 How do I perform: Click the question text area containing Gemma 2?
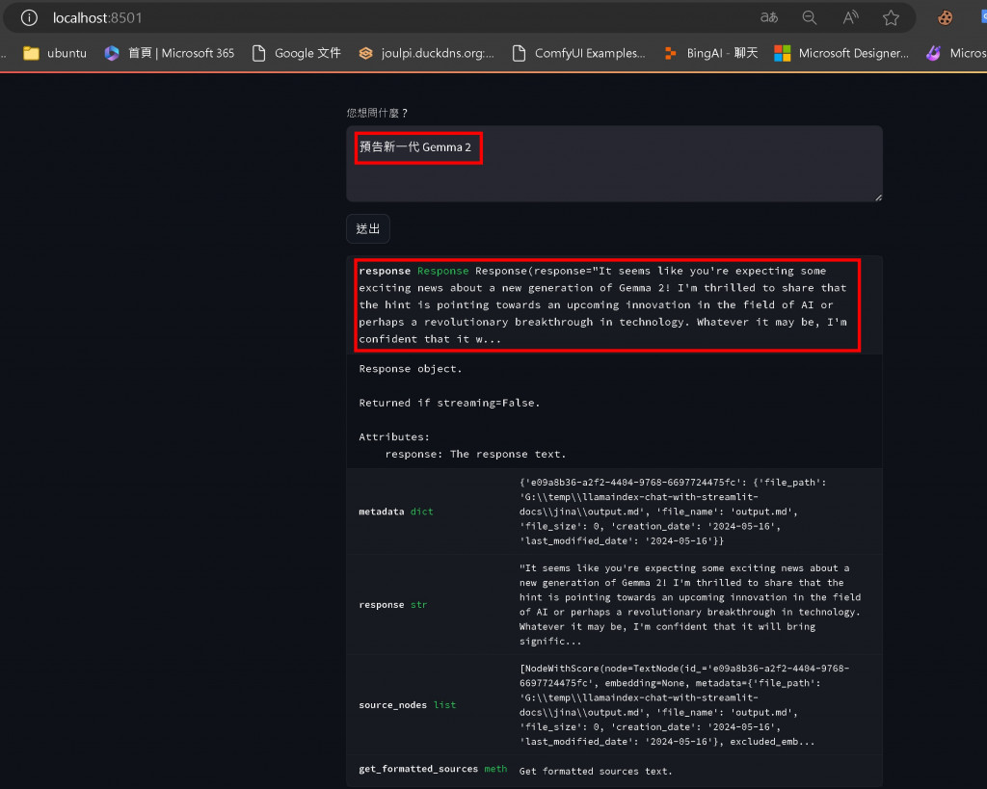(x=614, y=164)
